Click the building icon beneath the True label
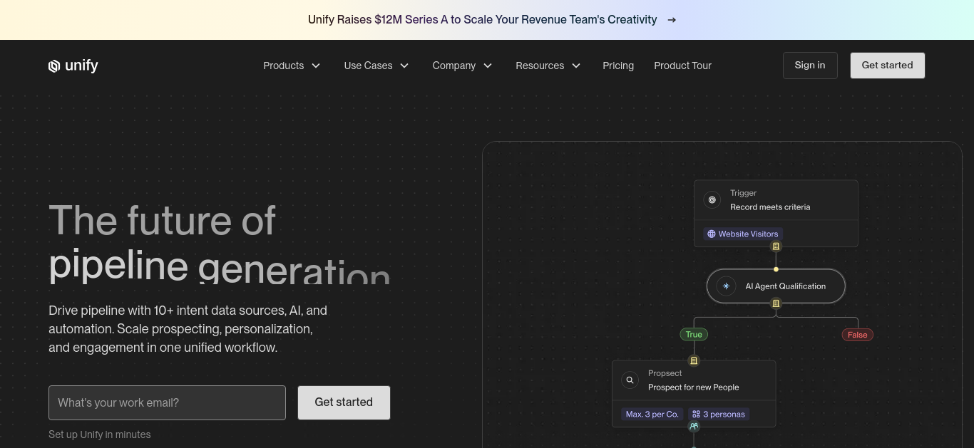 (694, 361)
